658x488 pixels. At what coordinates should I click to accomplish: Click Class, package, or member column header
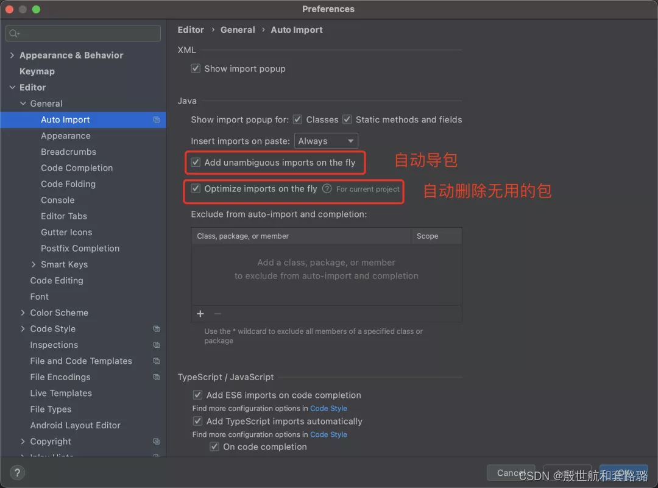point(301,236)
